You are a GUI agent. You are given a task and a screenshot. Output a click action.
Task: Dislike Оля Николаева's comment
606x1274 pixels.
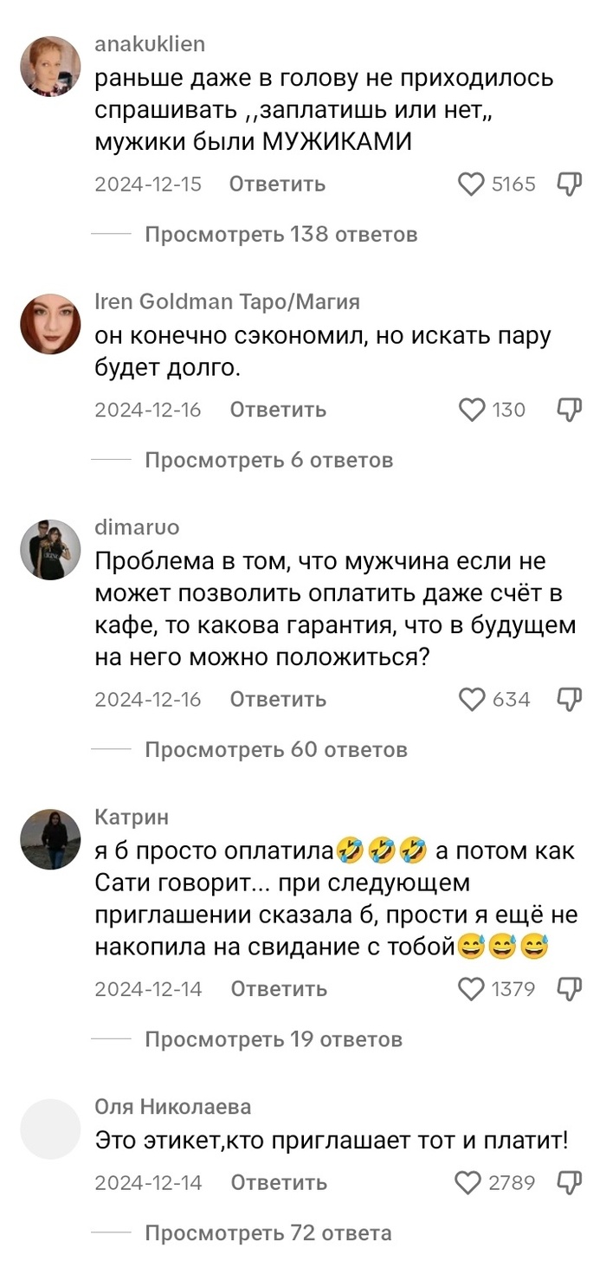coord(569,1182)
